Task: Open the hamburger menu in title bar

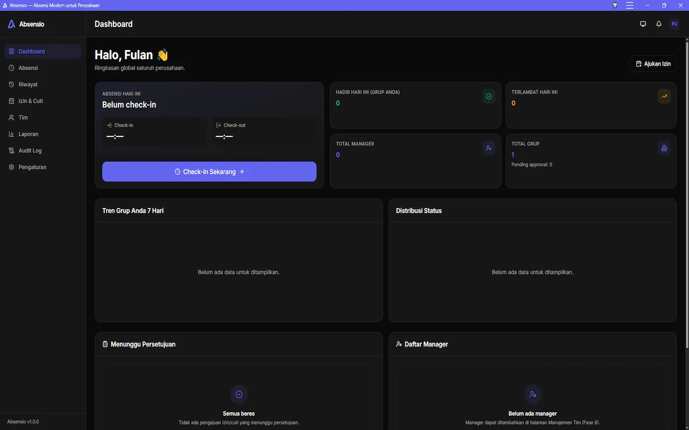Action: click(630, 5)
